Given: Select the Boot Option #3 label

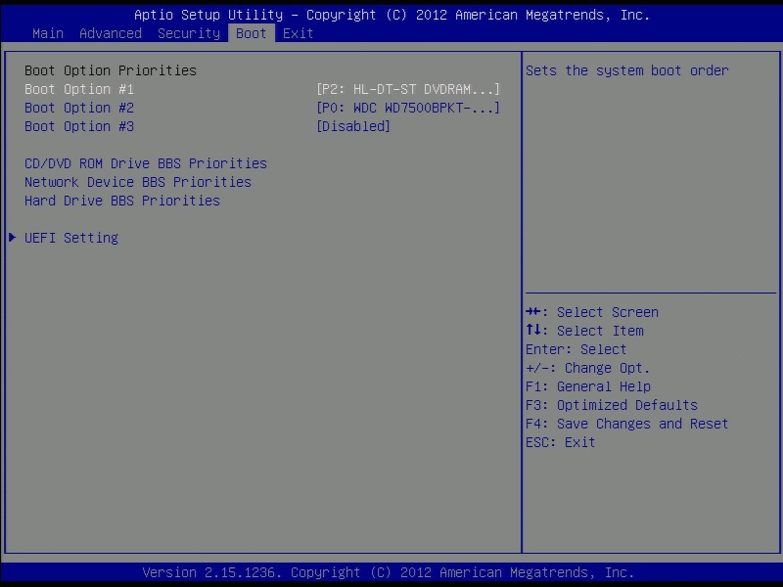Looking at the screenshot, I should [x=79, y=126].
